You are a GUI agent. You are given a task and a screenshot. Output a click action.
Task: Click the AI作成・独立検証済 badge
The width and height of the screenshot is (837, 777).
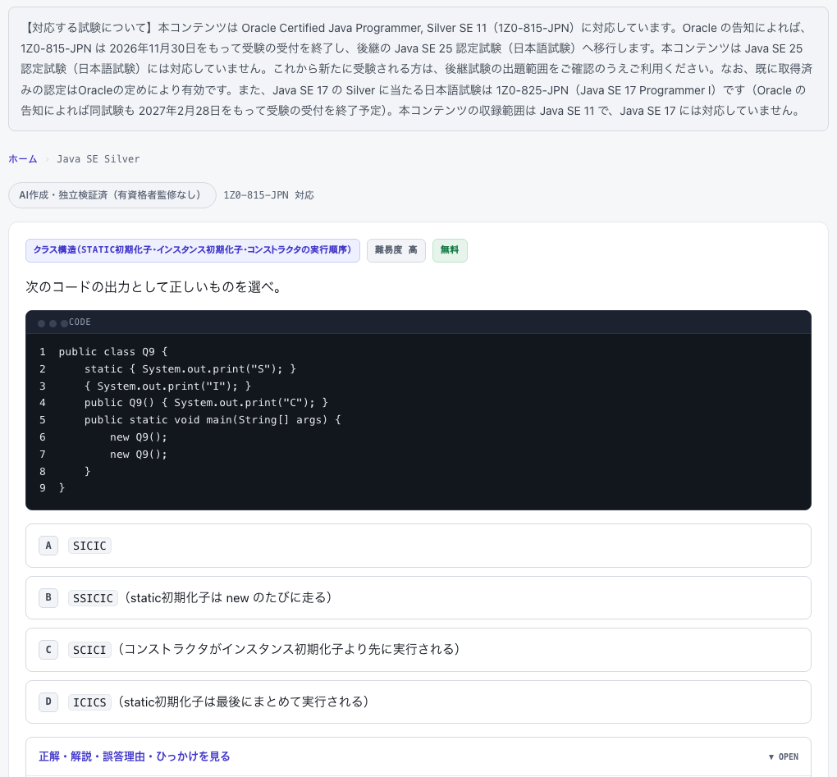click(x=112, y=195)
